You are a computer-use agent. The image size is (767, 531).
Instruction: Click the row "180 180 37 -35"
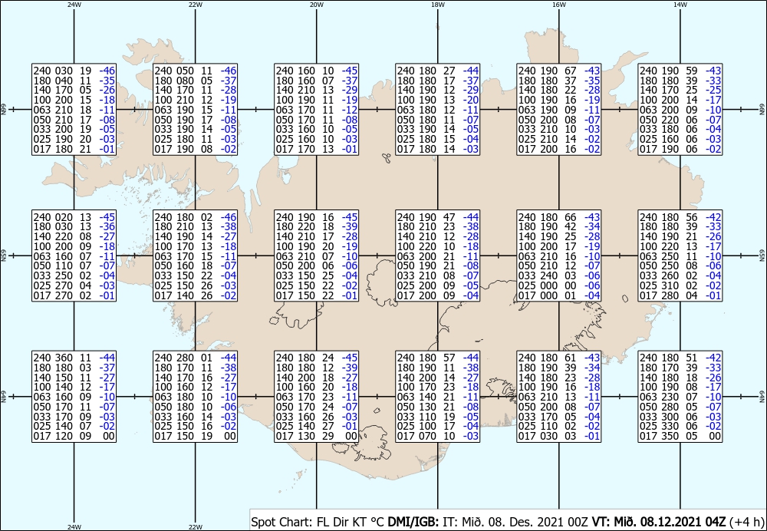pos(559,81)
